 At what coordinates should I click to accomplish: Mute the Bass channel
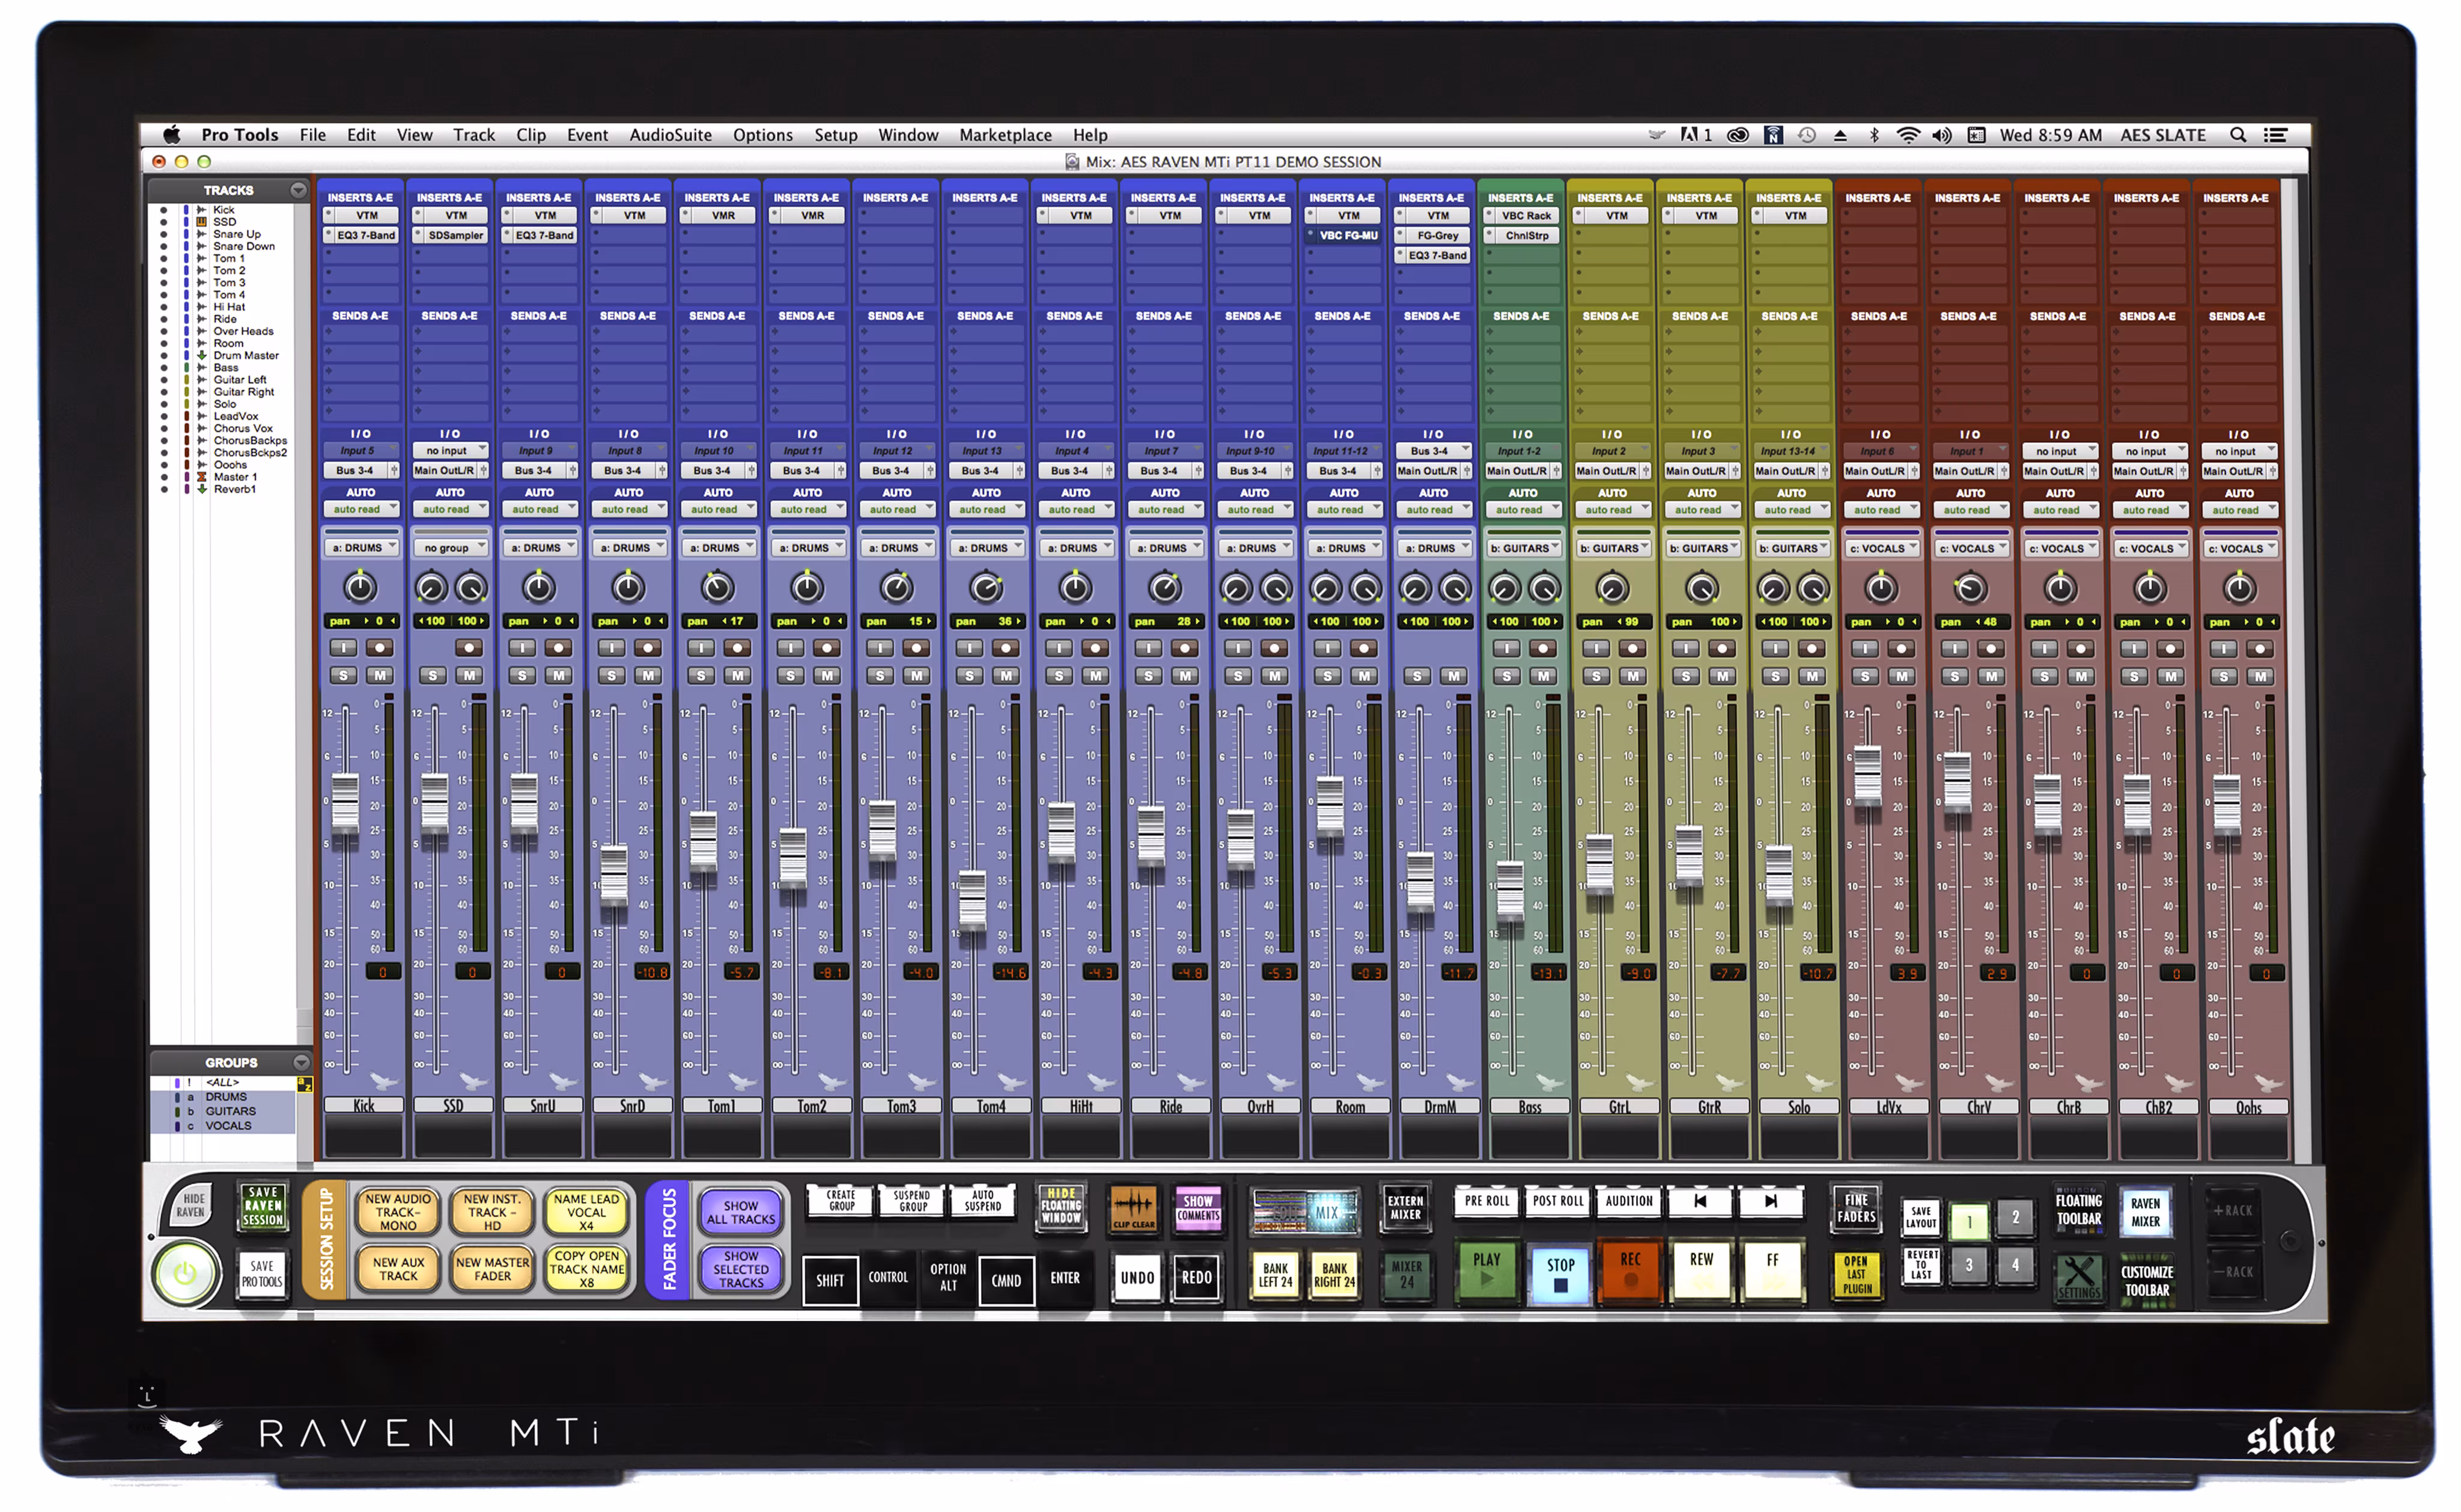(1544, 676)
